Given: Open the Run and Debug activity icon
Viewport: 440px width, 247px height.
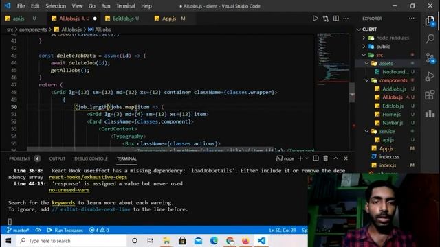Looking at the screenshot, I should [x=430, y=76].
